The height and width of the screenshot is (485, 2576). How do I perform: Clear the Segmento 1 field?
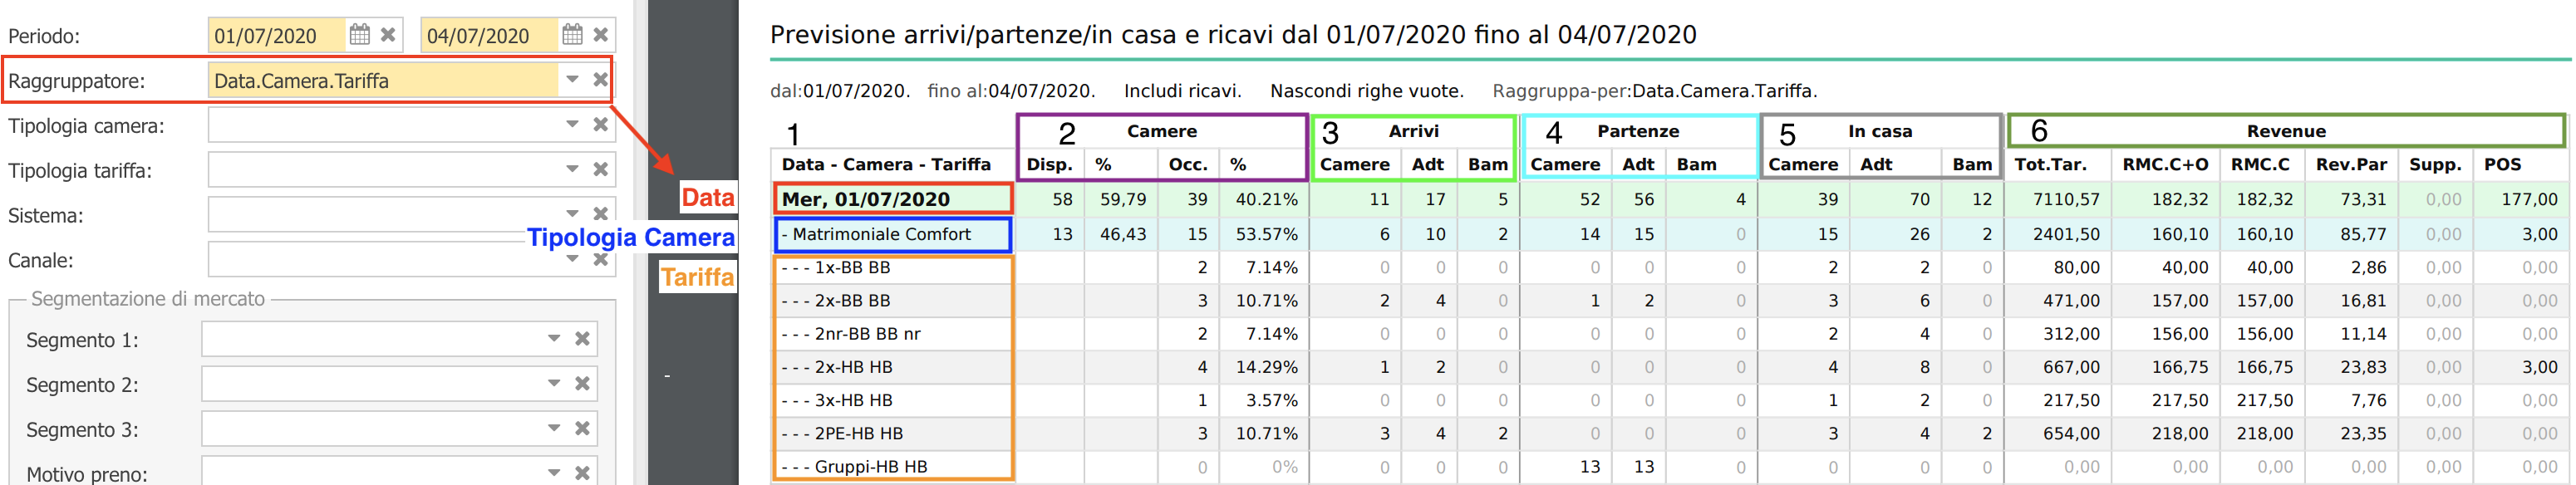pyautogui.click(x=582, y=339)
